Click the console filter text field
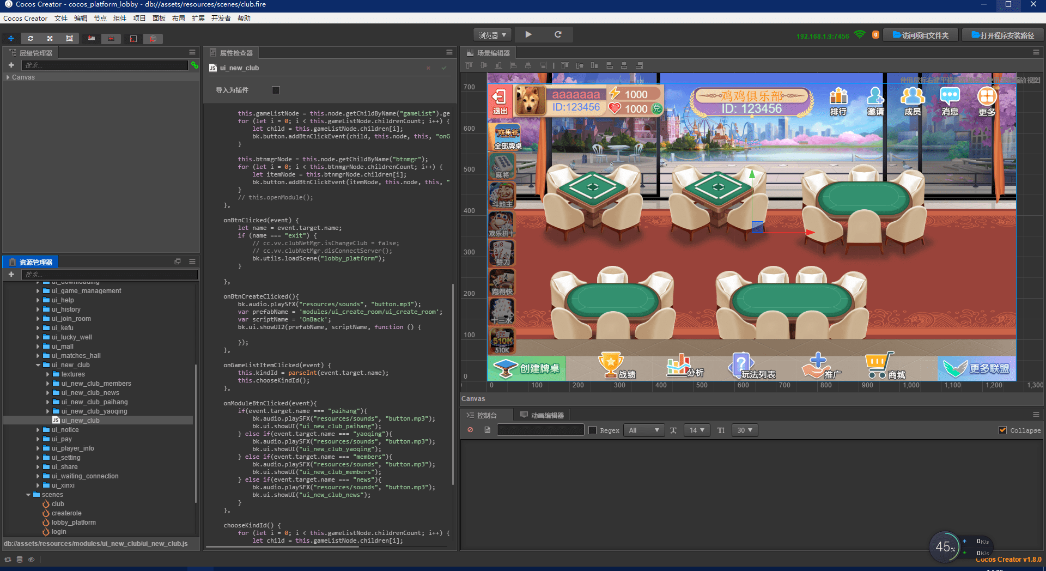Viewport: 1046px width, 571px height. (x=540, y=430)
